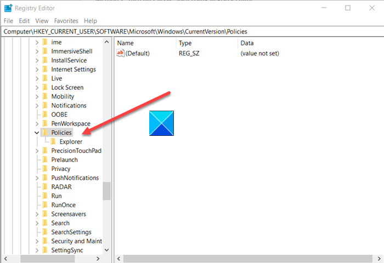Viewport: 384px width, 263px height.
Task: Click the RADAR folder icon
Action: tap(45, 187)
